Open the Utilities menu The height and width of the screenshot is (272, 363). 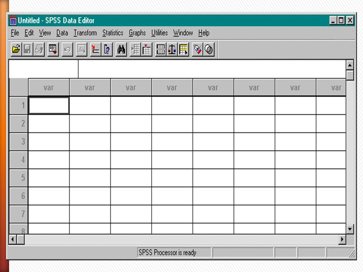[x=159, y=33]
